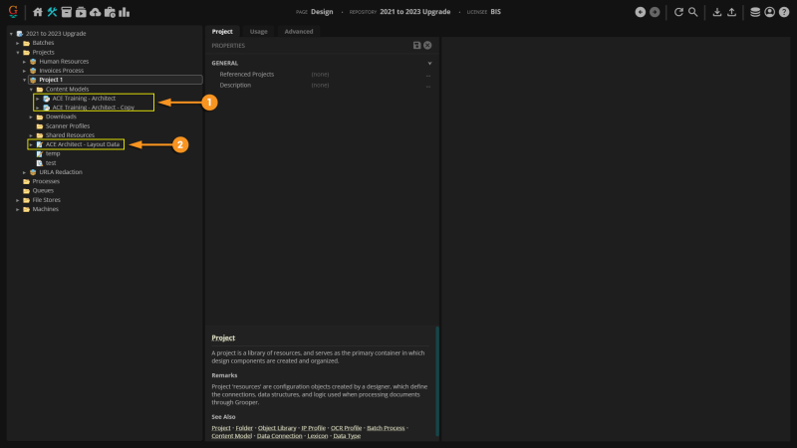Click the icon beside the temp node
This screenshot has width=797, height=448.
pos(40,154)
